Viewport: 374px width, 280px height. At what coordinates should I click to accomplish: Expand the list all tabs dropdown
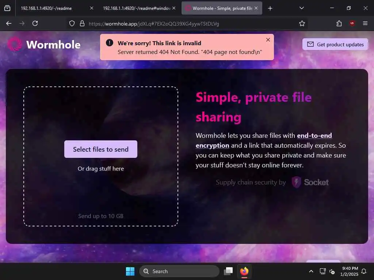click(301, 8)
